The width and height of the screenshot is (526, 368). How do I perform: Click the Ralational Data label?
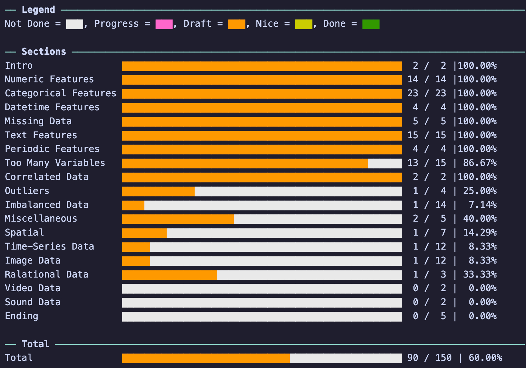coord(47,274)
